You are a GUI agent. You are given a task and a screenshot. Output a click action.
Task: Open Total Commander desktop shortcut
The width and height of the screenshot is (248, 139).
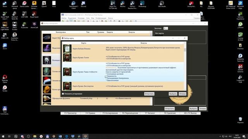point(5,110)
